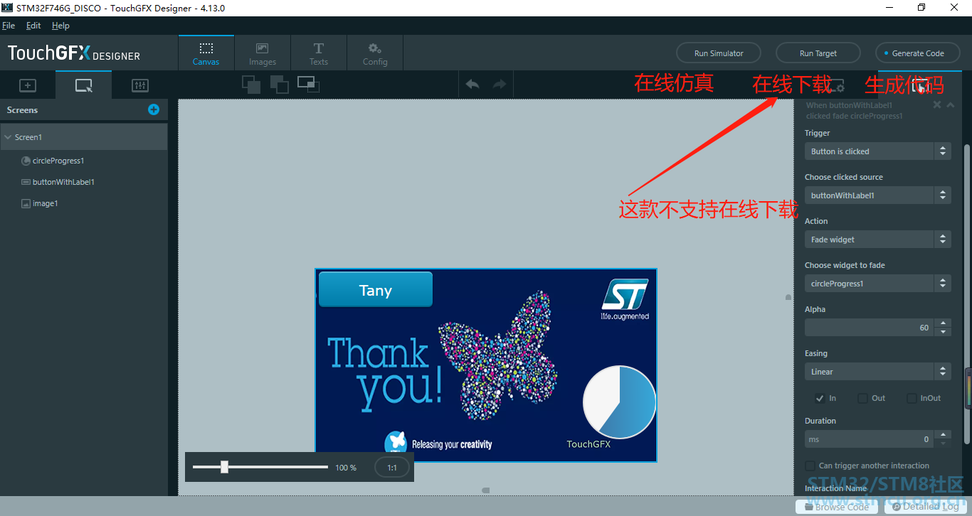Enable Can trigger another interaction

810,466
